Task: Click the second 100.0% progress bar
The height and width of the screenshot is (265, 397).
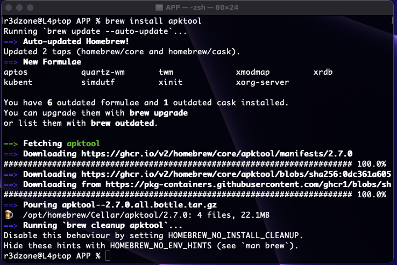Action: [195, 195]
